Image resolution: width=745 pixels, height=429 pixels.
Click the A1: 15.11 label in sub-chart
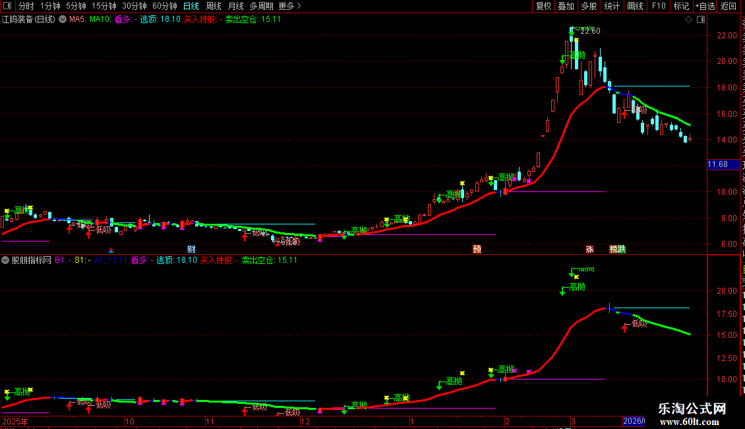click(x=111, y=260)
